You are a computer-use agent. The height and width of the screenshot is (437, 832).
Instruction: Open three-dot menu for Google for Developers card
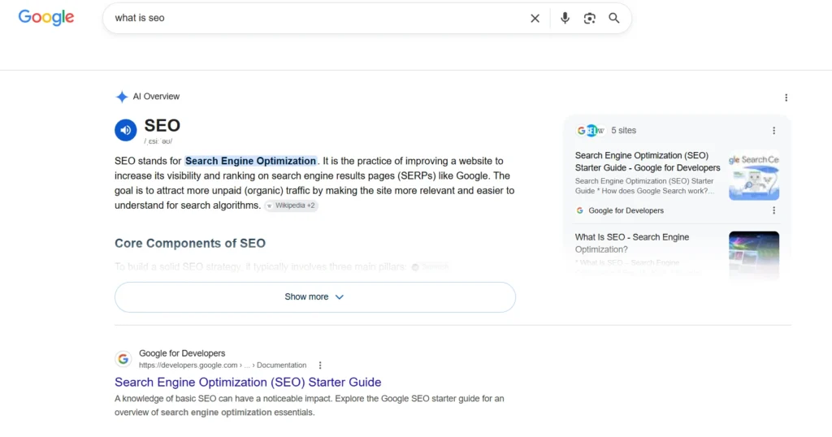pos(773,210)
